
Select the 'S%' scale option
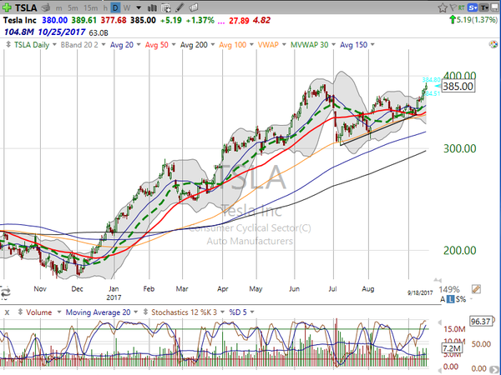click(x=461, y=299)
